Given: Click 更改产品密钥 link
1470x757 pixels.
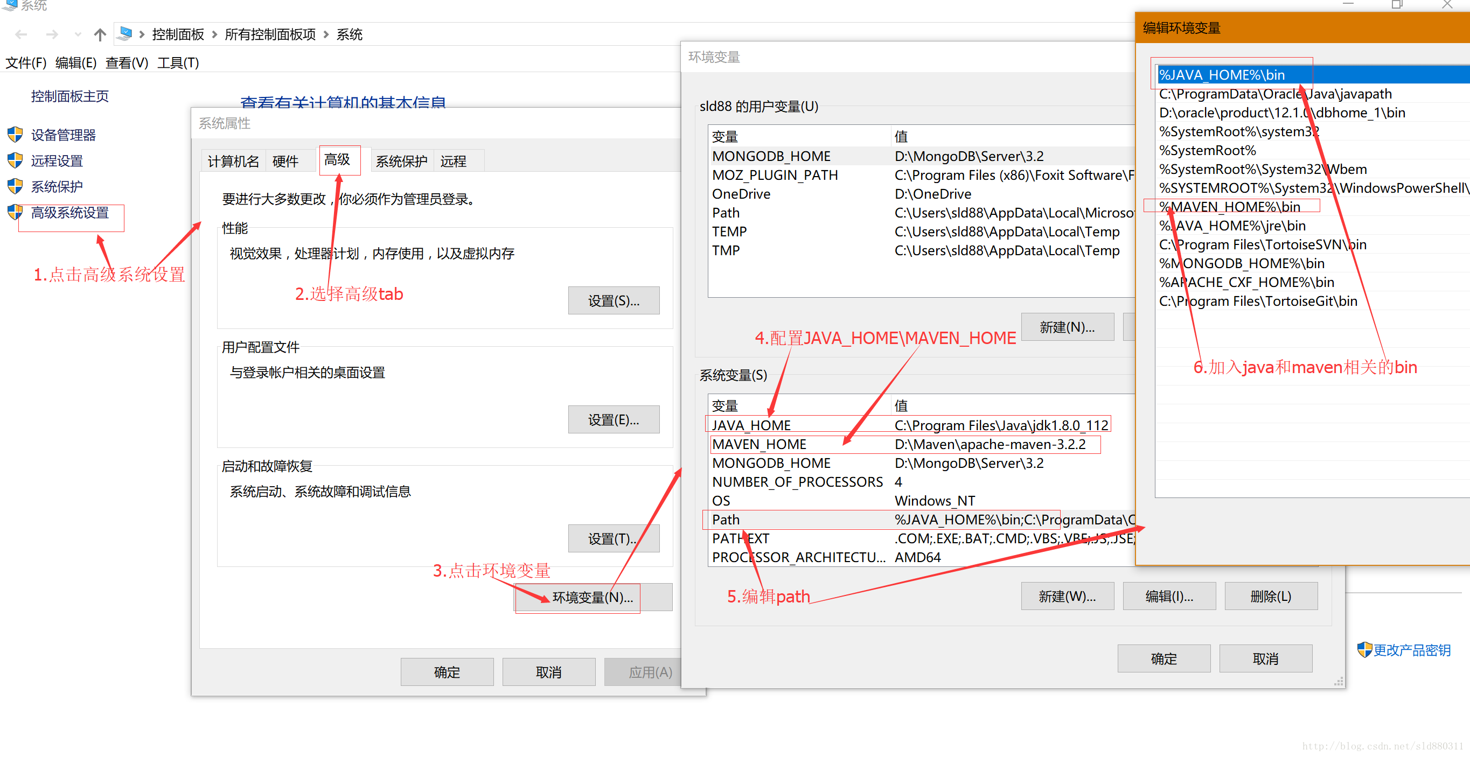Looking at the screenshot, I should point(1412,650).
